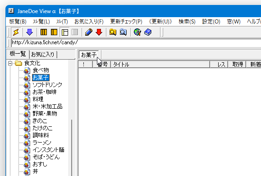The image size is (261, 176).
Task: Switch to the お気に入り sidebar tab
Action: [43, 55]
